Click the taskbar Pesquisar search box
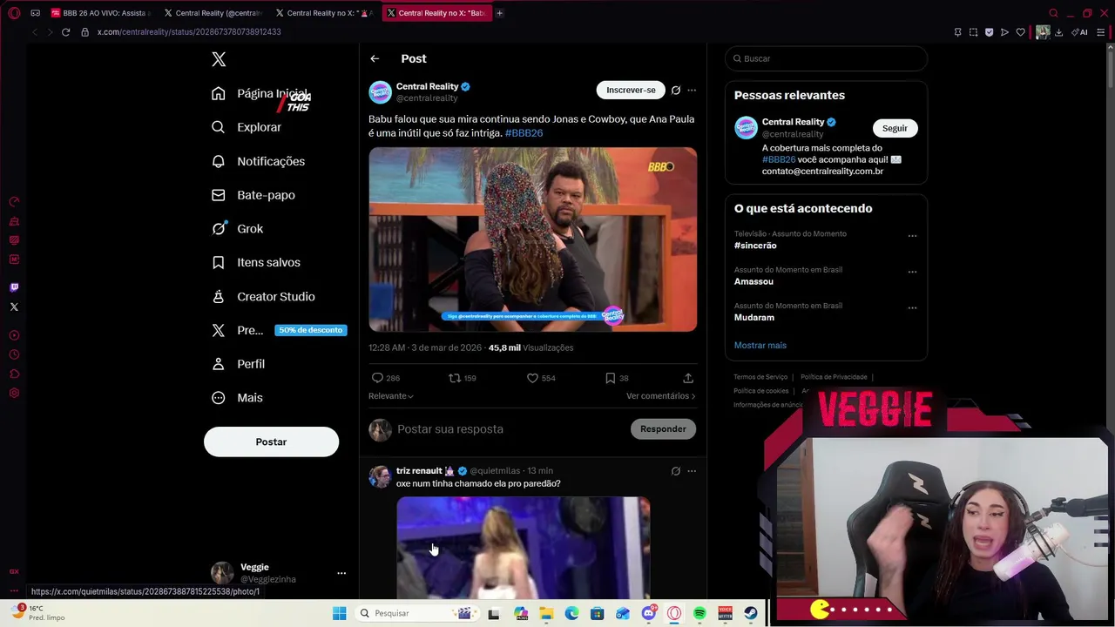1115x627 pixels. coord(417,613)
